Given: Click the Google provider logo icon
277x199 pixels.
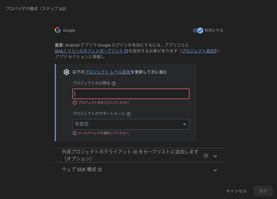Looking at the screenshot, I should coord(57,30).
